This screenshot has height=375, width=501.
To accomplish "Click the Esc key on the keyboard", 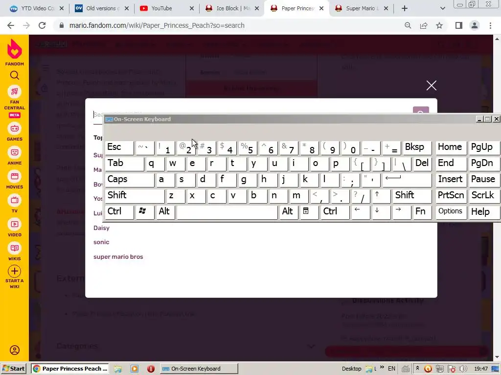I will pos(119,147).
